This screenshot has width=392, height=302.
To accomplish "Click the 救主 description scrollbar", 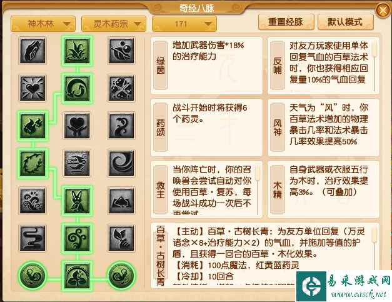I will click(258, 190).
